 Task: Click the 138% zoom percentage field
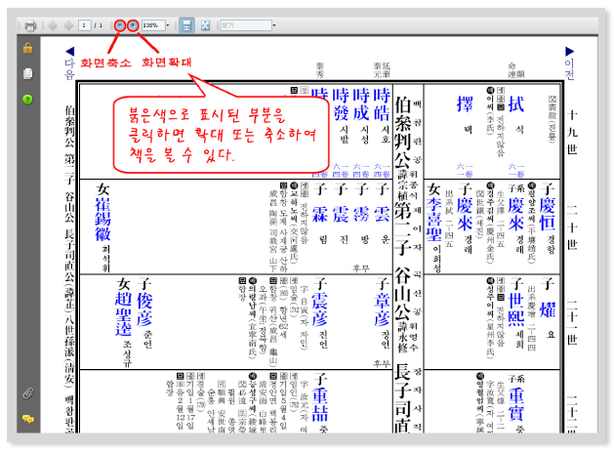coord(153,25)
